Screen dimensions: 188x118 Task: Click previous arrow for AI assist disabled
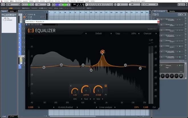pos(54,107)
